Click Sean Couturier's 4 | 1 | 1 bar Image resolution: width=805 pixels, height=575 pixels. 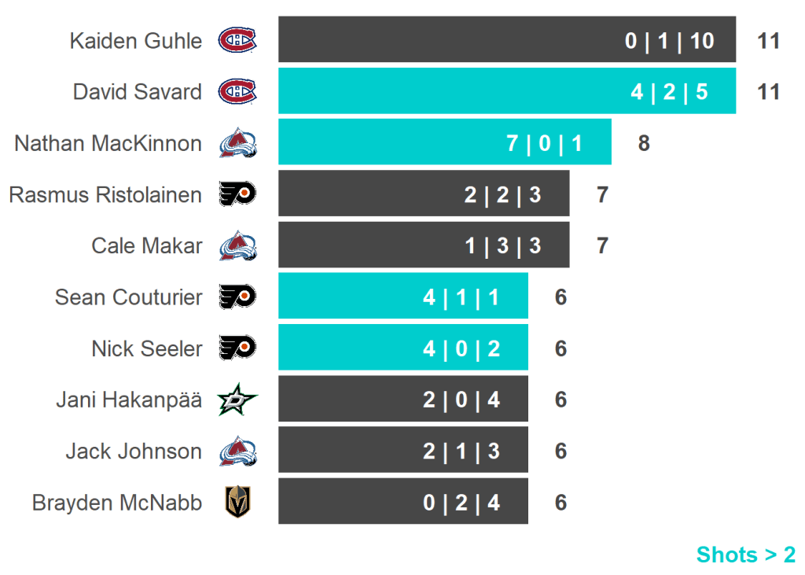402,297
